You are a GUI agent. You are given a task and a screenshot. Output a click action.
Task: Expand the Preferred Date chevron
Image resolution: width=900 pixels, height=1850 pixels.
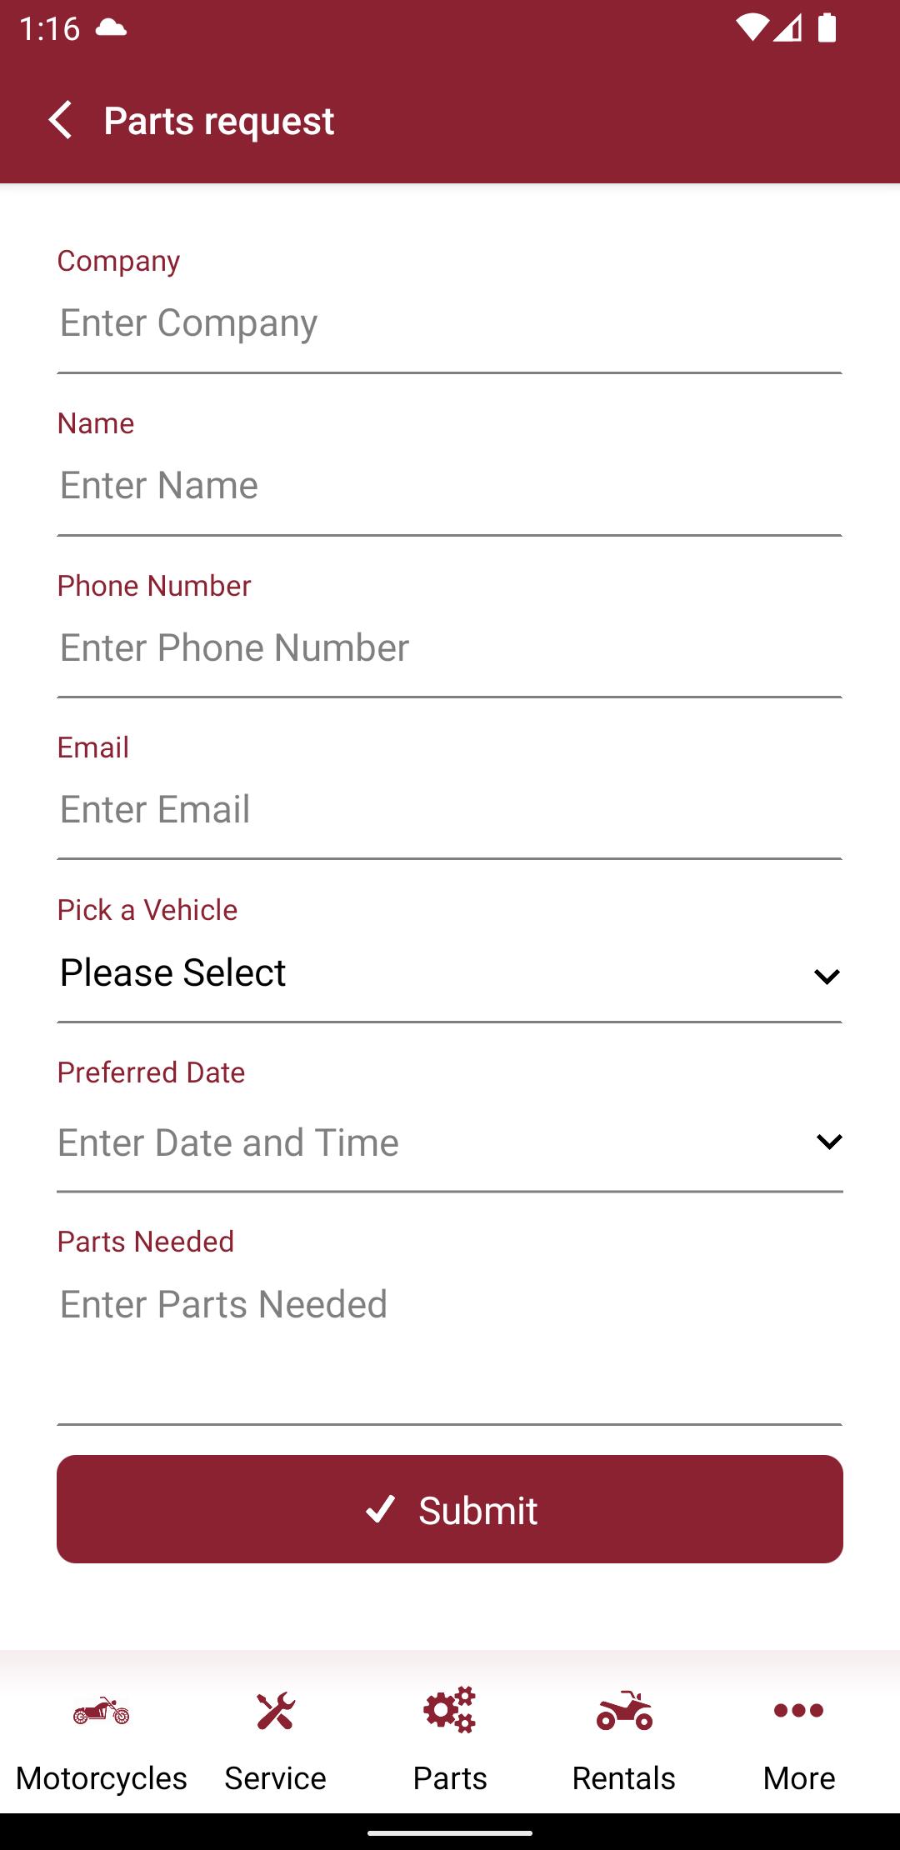click(829, 1141)
